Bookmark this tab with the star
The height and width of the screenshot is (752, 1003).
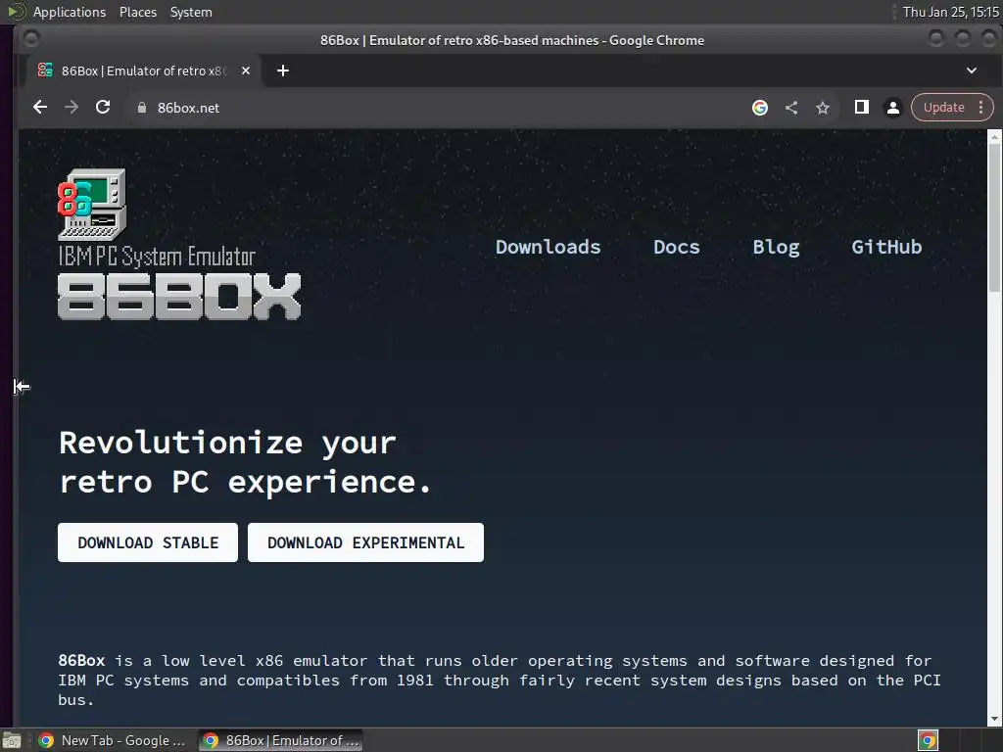[x=823, y=108]
